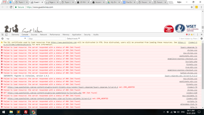The image size is (204, 115).
Task: Open the attendees-list.js source link
Action: (189, 104)
